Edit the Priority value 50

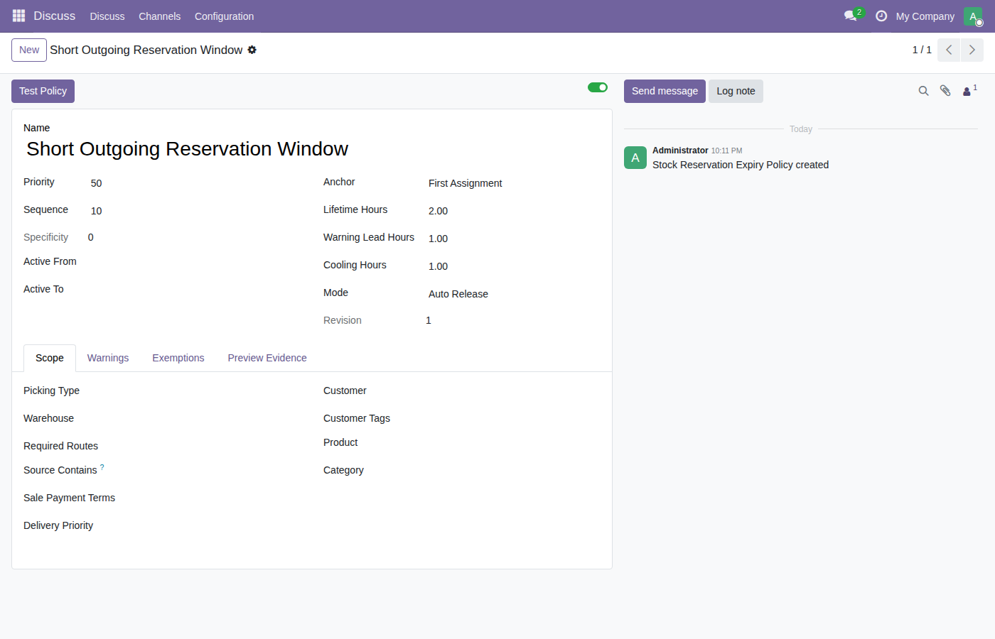click(x=194, y=183)
